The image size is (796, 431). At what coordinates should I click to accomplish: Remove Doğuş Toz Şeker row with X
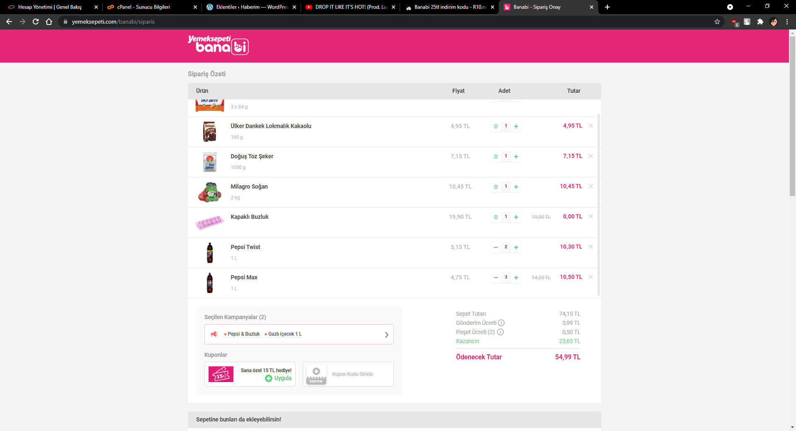[591, 156]
